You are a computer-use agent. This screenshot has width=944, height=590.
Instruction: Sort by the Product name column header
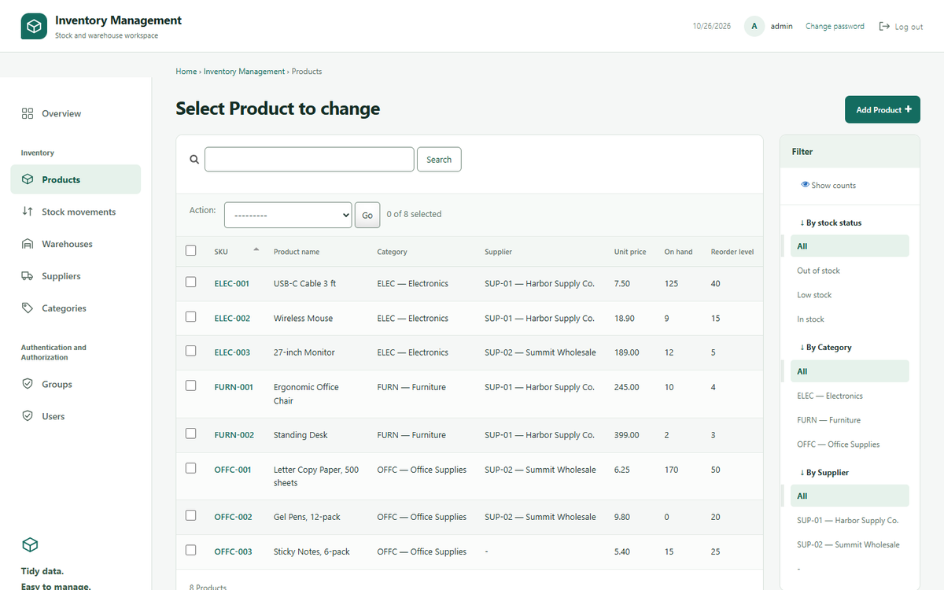(297, 252)
